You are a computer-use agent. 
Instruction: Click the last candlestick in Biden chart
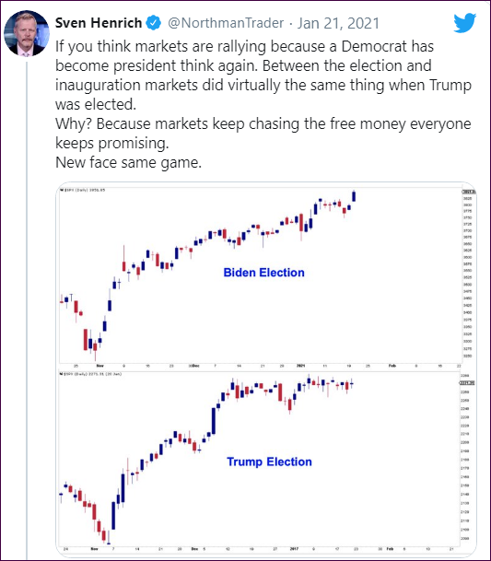(354, 196)
